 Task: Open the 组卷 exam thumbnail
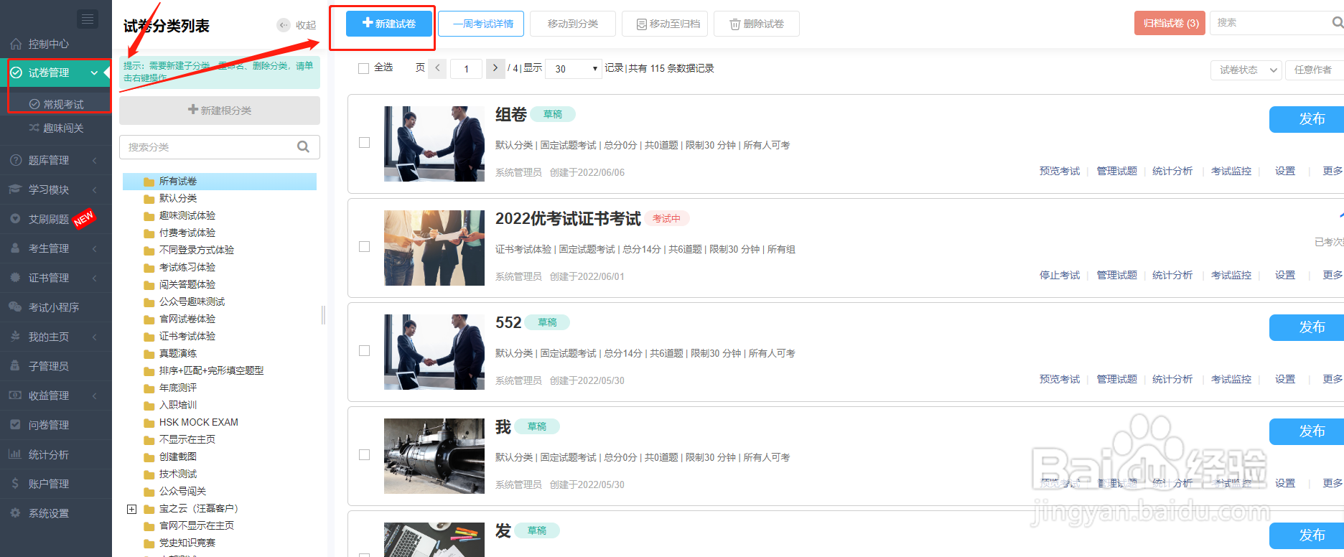pyautogui.click(x=434, y=144)
